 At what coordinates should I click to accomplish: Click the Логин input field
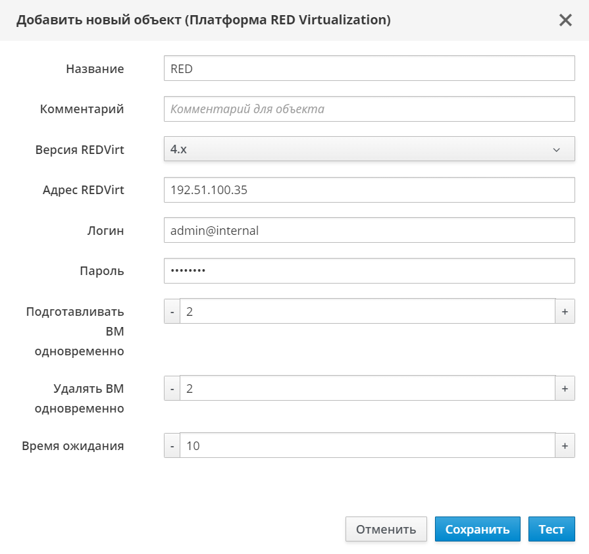pos(369,230)
